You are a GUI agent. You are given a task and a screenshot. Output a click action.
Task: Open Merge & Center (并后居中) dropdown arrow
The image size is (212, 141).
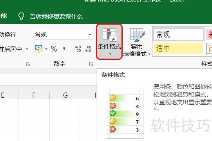(27, 49)
